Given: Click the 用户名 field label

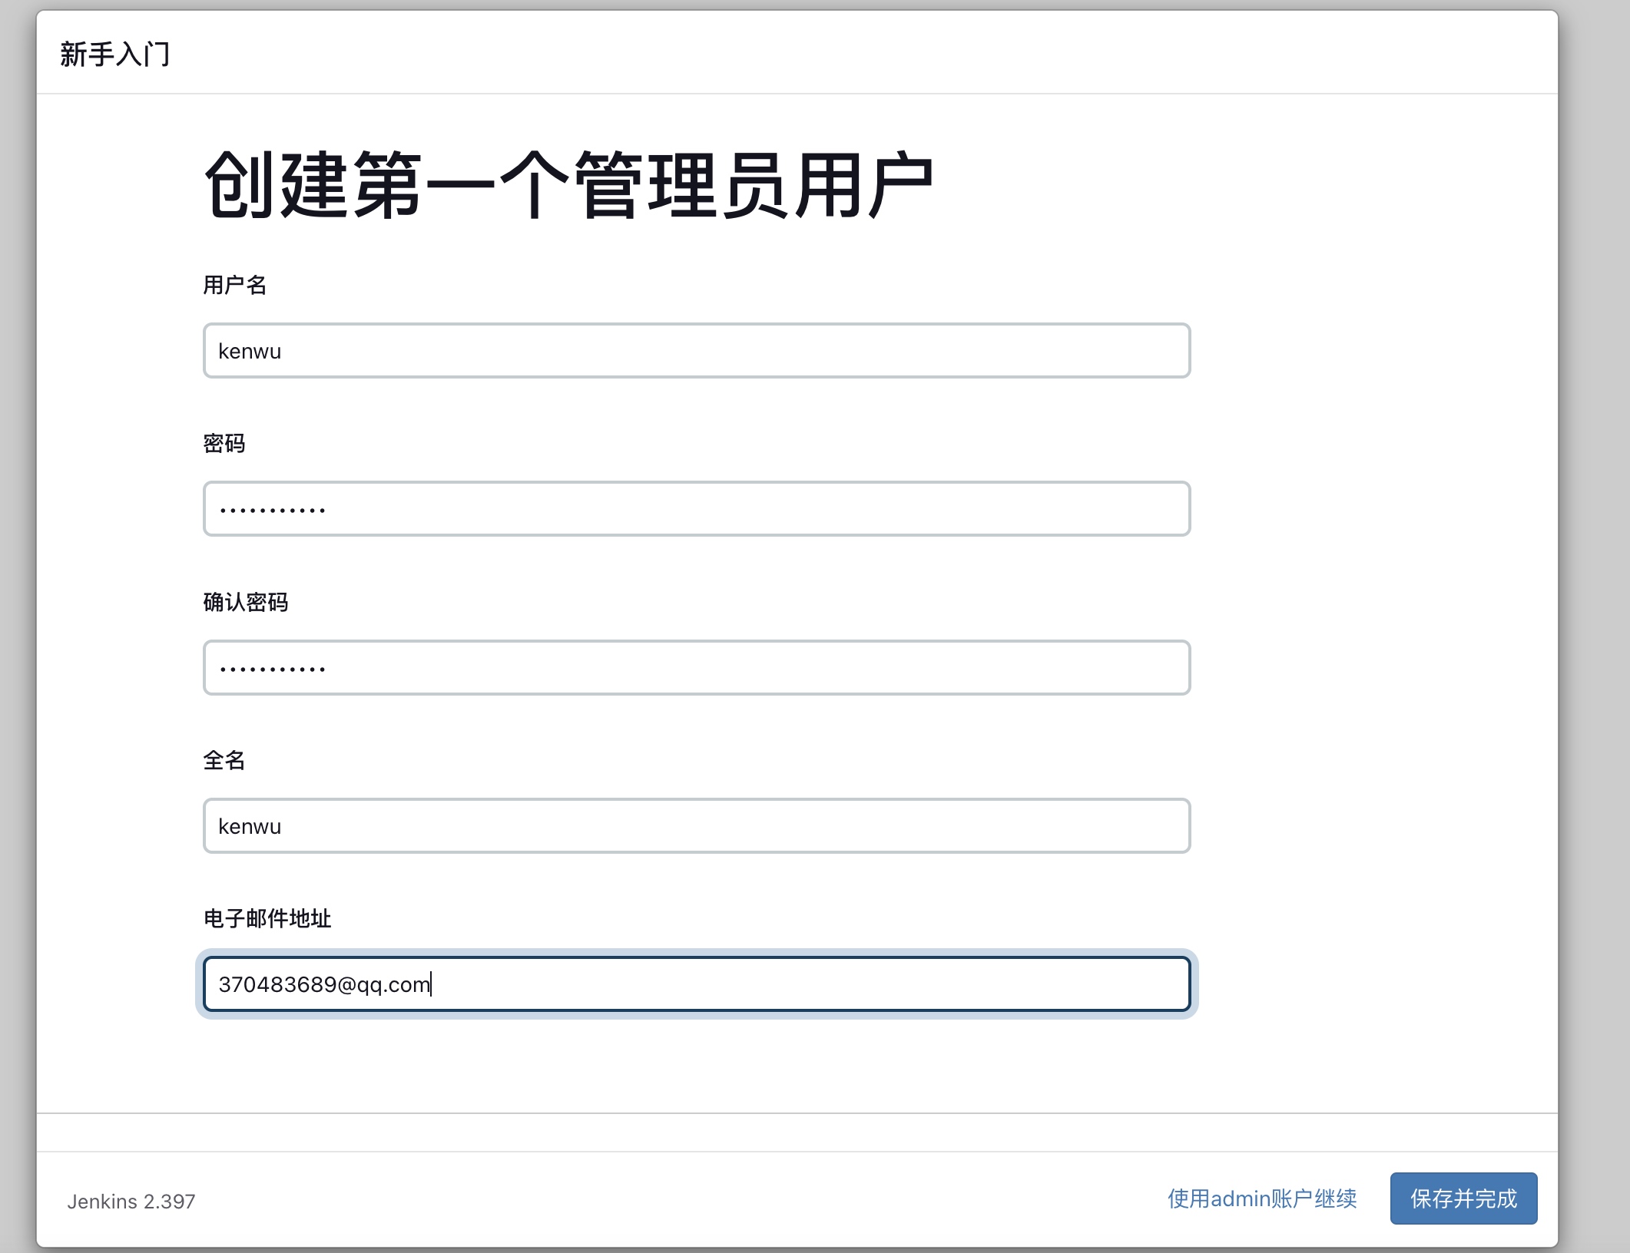Looking at the screenshot, I should [234, 285].
